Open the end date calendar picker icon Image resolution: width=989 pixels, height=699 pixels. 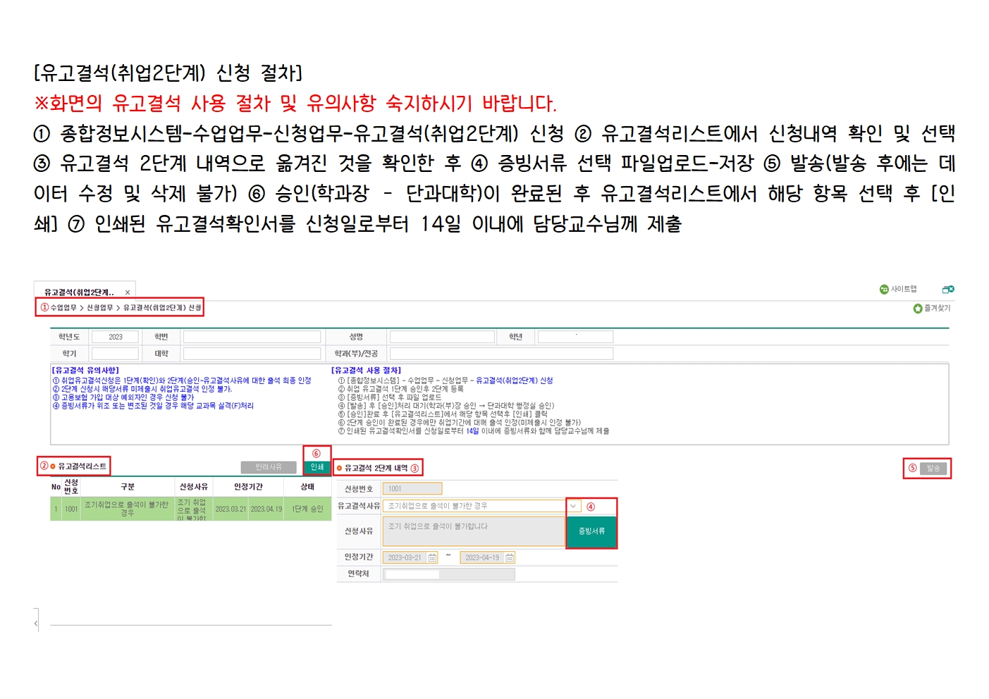tap(510, 557)
